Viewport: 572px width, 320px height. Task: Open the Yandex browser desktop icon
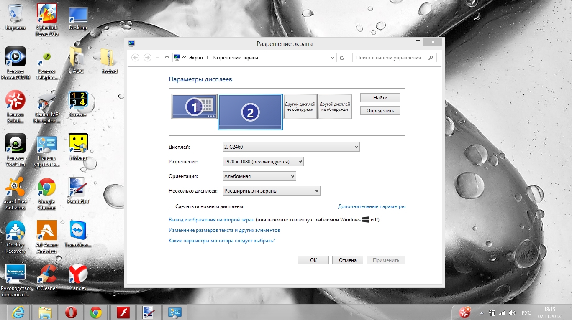78,277
